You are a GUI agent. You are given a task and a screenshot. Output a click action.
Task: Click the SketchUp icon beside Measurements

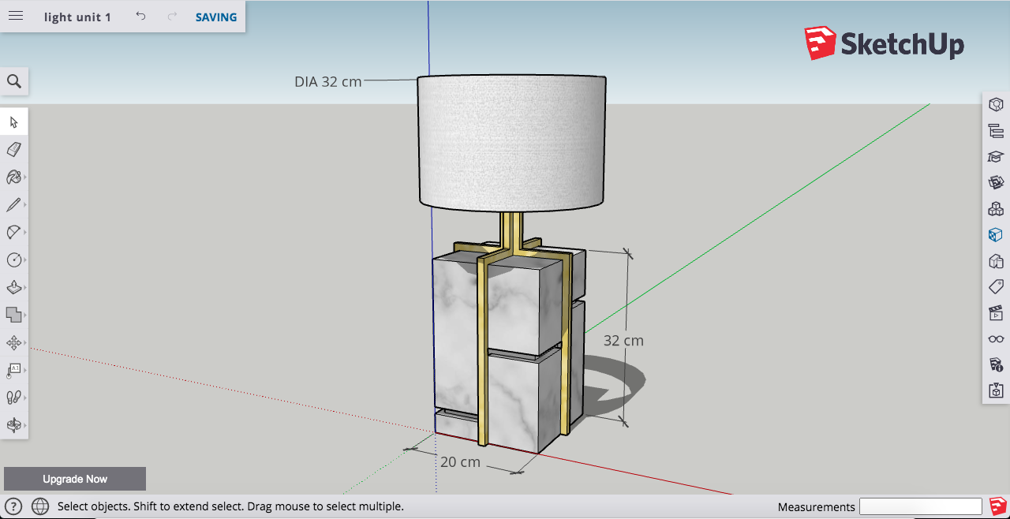tap(997, 506)
